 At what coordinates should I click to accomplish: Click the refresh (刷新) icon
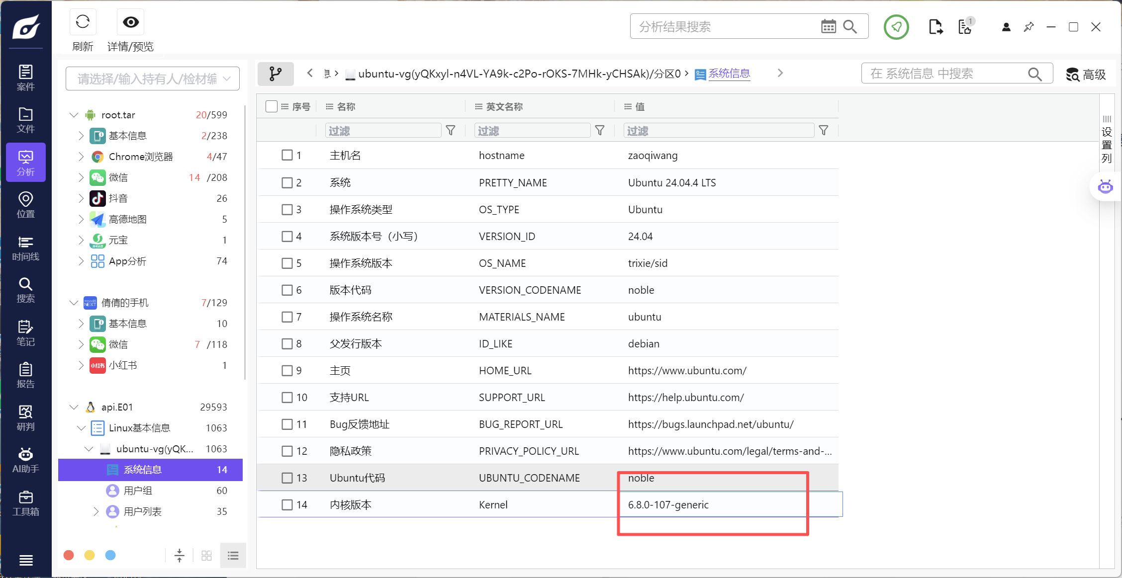tap(83, 22)
